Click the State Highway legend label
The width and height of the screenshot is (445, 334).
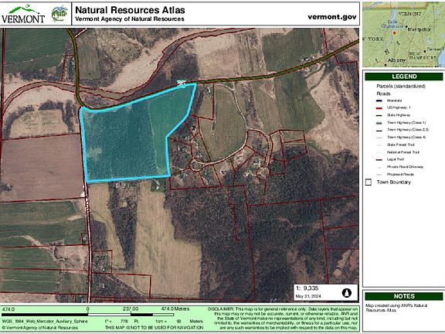pyautogui.click(x=399, y=115)
